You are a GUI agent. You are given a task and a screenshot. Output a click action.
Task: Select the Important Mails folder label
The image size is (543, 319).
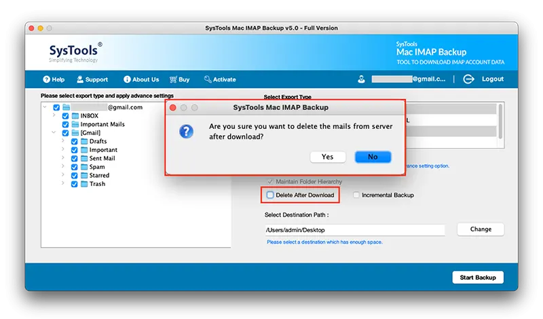(102, 124)
